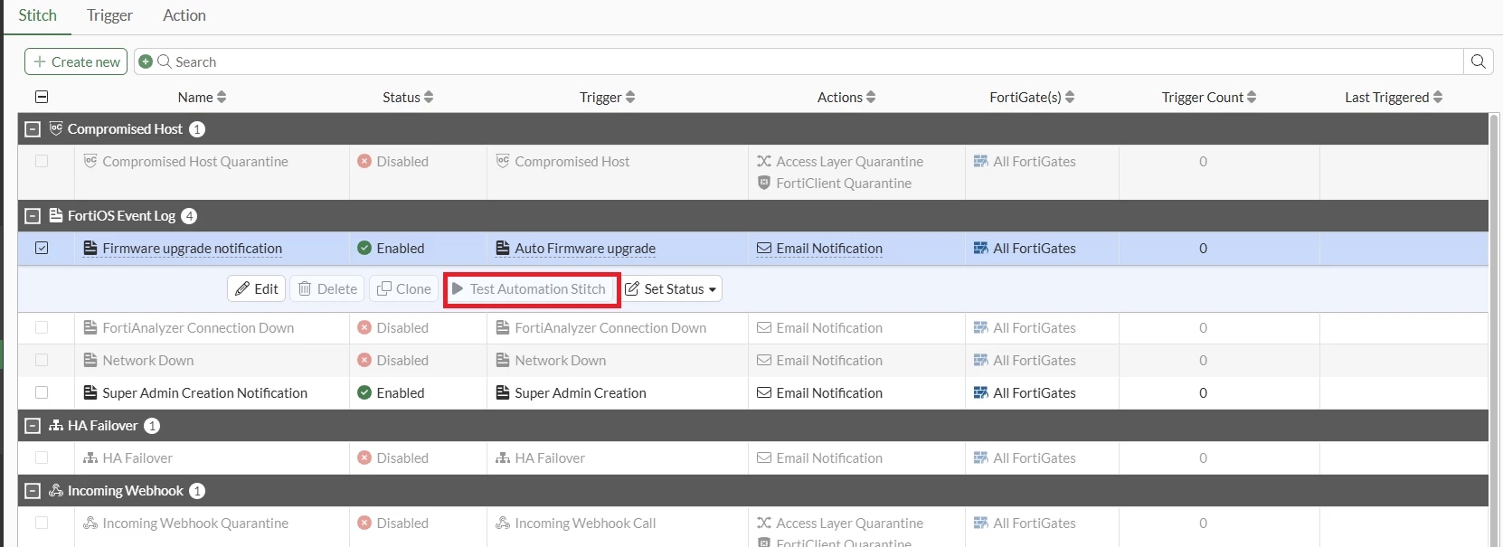Screen dimensions: 1503x547
Task: Collapse the Compromised Host group
Action: pos(33,129)
